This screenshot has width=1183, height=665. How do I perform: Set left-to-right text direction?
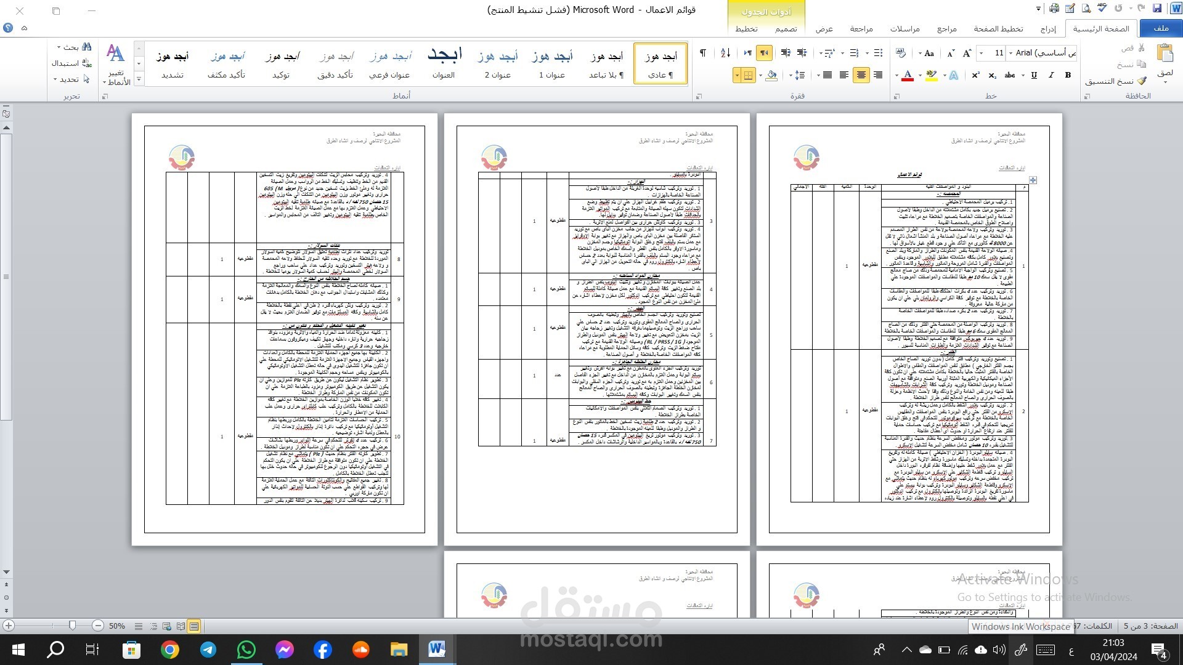pyautogui.click(x=747, y=53)
